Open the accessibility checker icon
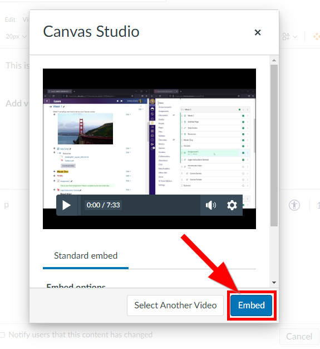Image resolution: width=320 pixels, height=349 pixels. (x=294, y=205)
